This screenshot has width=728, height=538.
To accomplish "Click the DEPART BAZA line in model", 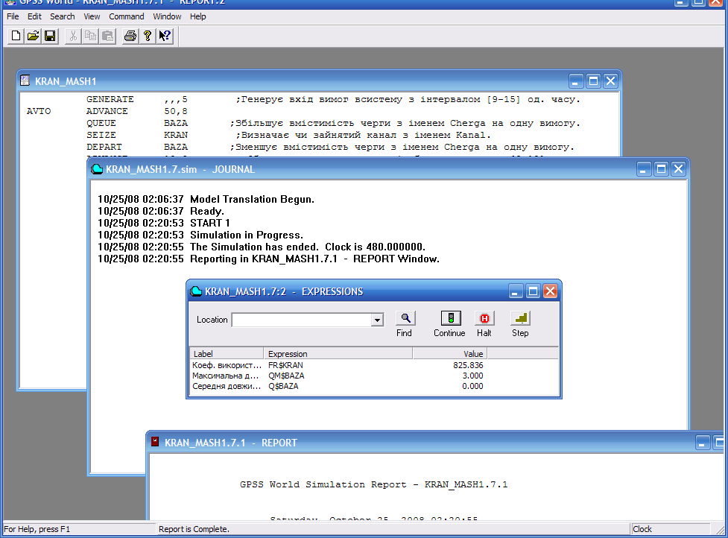I will [x=331, y=147].
